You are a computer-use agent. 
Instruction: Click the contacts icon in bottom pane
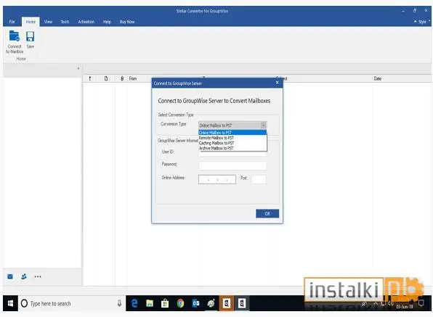tap(24, 276)
